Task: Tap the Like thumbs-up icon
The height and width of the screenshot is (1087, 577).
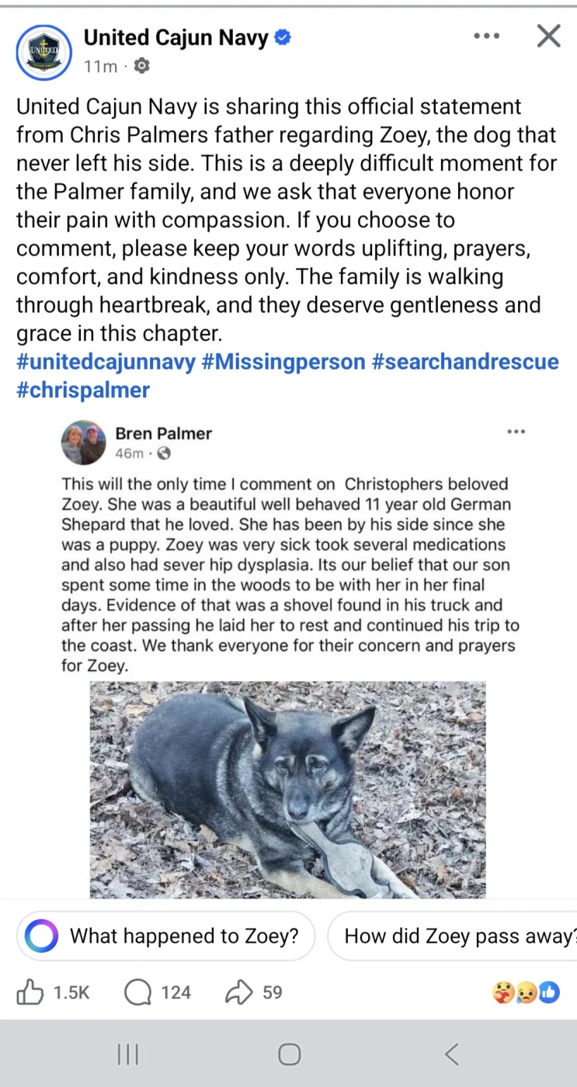Action: click(x=30, y=991)
